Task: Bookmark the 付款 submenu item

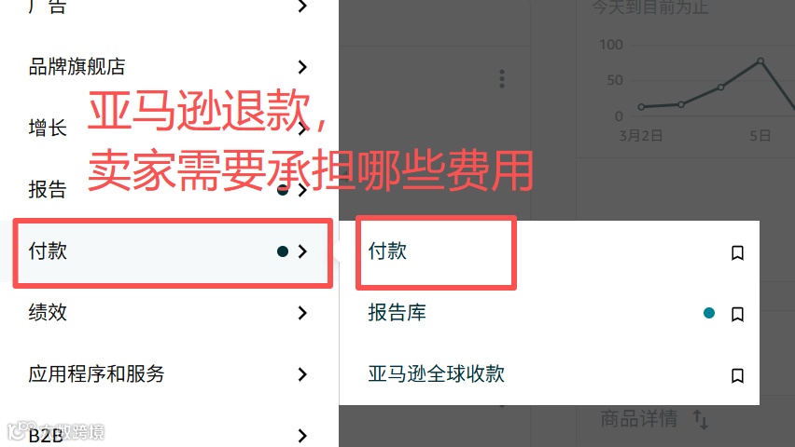Action: (x=737, y=252)
